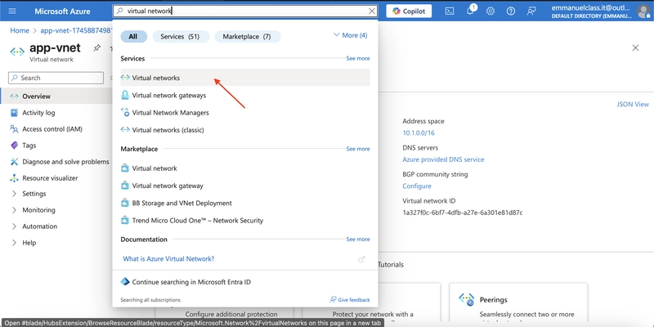Pin app-vnet to dashboard

point(96,48)
